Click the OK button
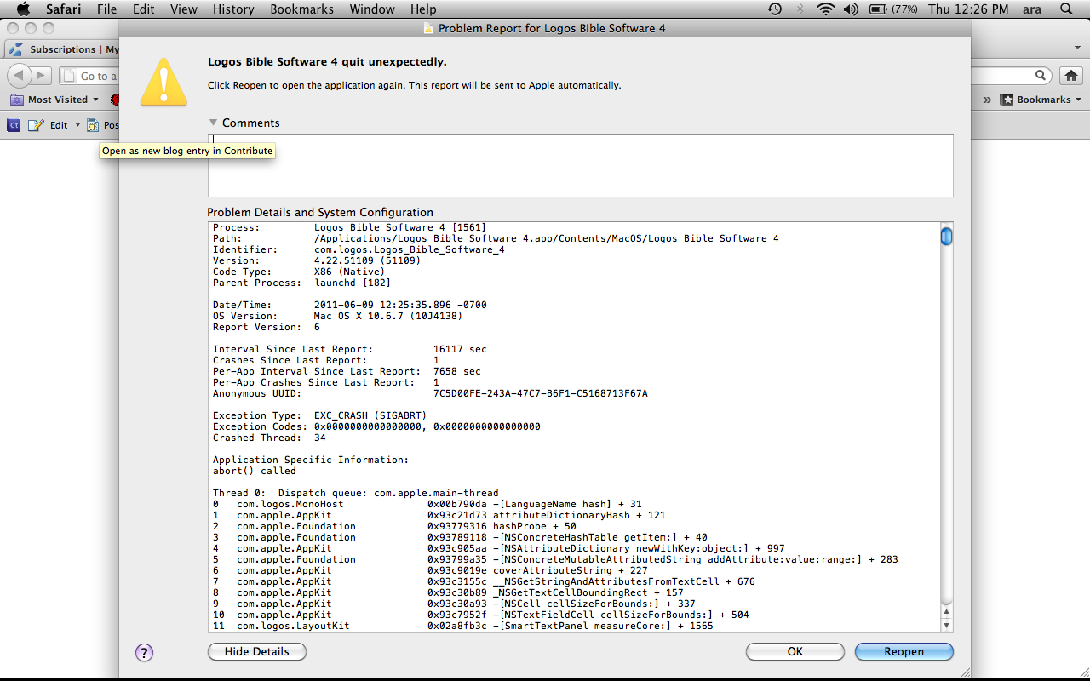Viewport: 1090px width, 681px height. point(795,651)
